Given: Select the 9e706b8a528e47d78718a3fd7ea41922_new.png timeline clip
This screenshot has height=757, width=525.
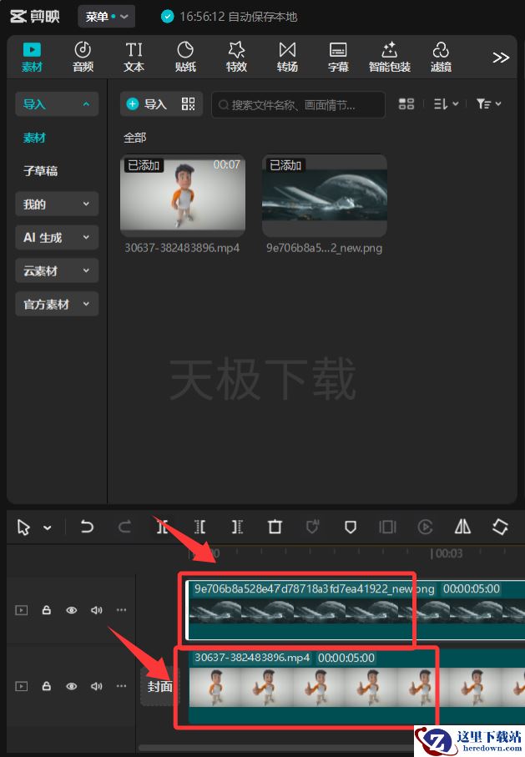Looking at the screenshot, I should [355, 610].
